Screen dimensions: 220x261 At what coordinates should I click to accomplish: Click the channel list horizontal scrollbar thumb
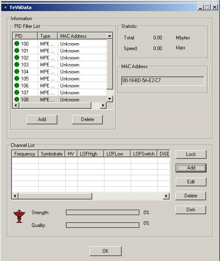pos(55,196)
